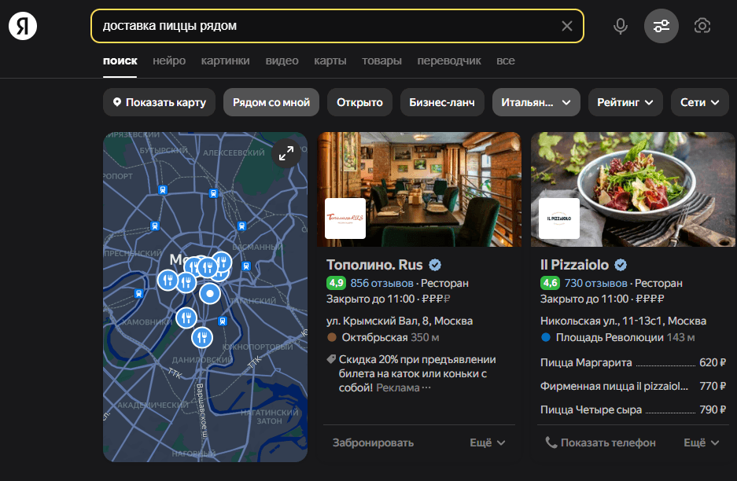Toggle the Рядом со мной filter
737x481 pixels.
(x=271, y=102)
